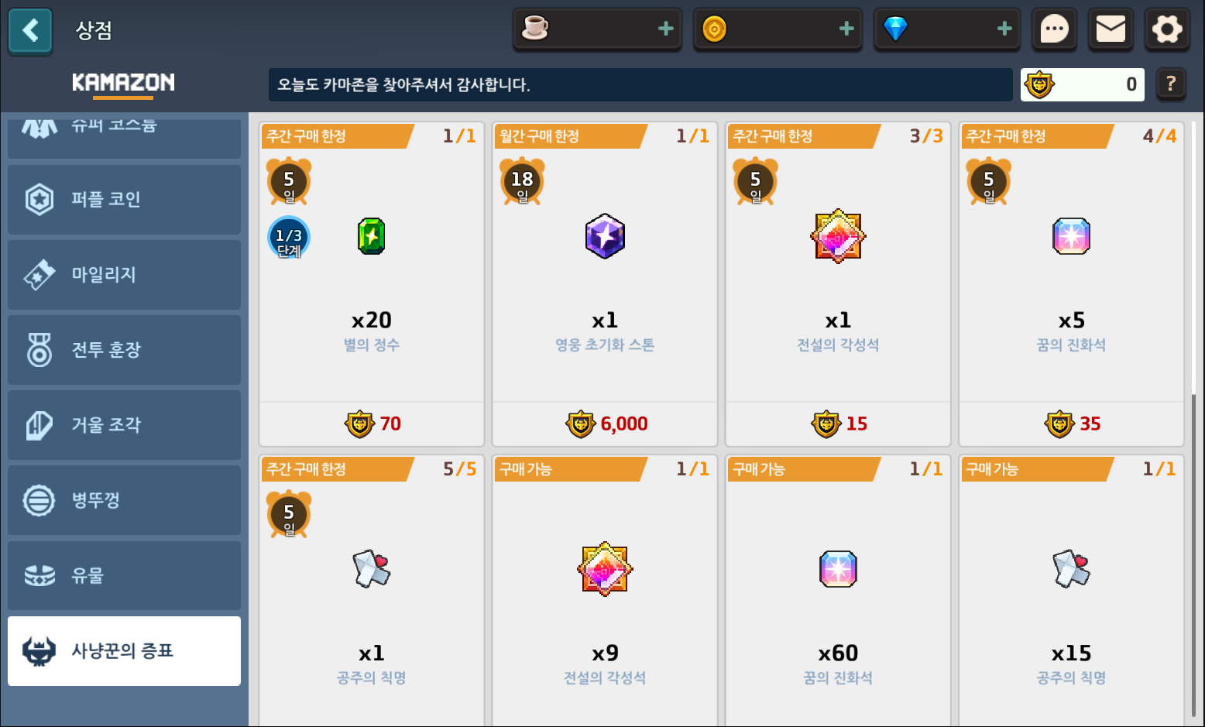Open the 전투 훈장 shop category
Viewport: 1205px width, 727px height.
click(124, 349)
